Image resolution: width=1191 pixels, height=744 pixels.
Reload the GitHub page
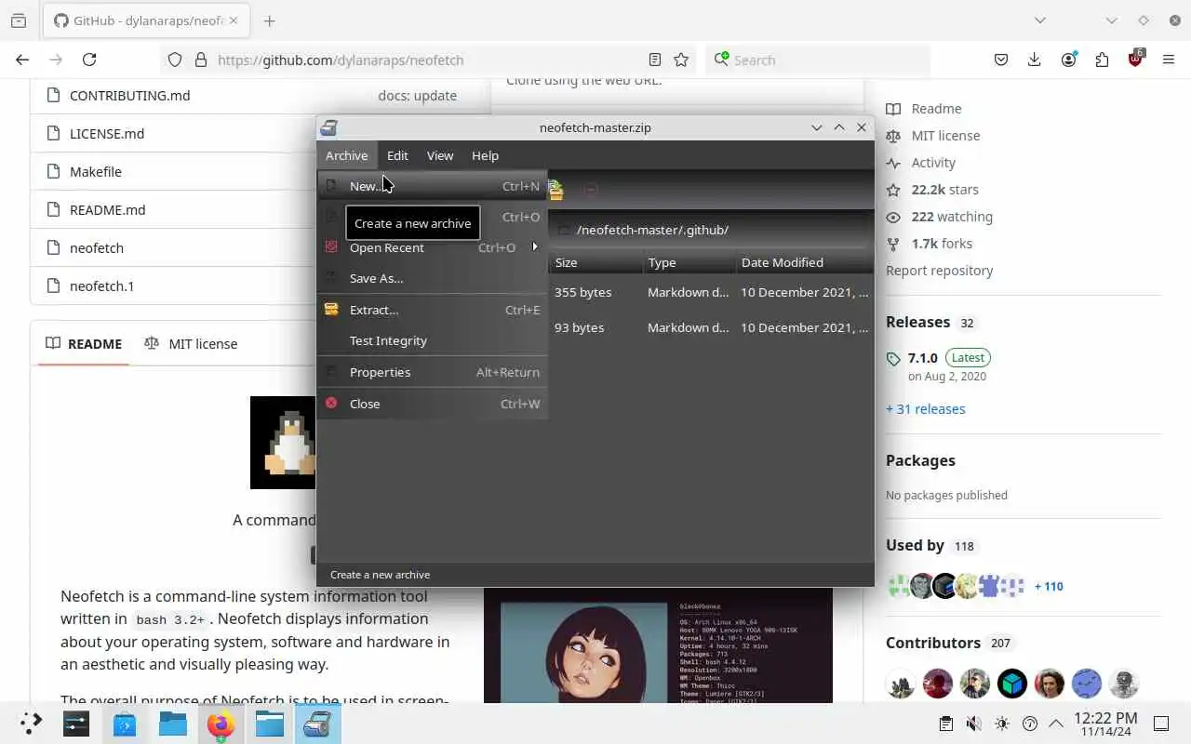pyautogui.click(x=89, y=60)
